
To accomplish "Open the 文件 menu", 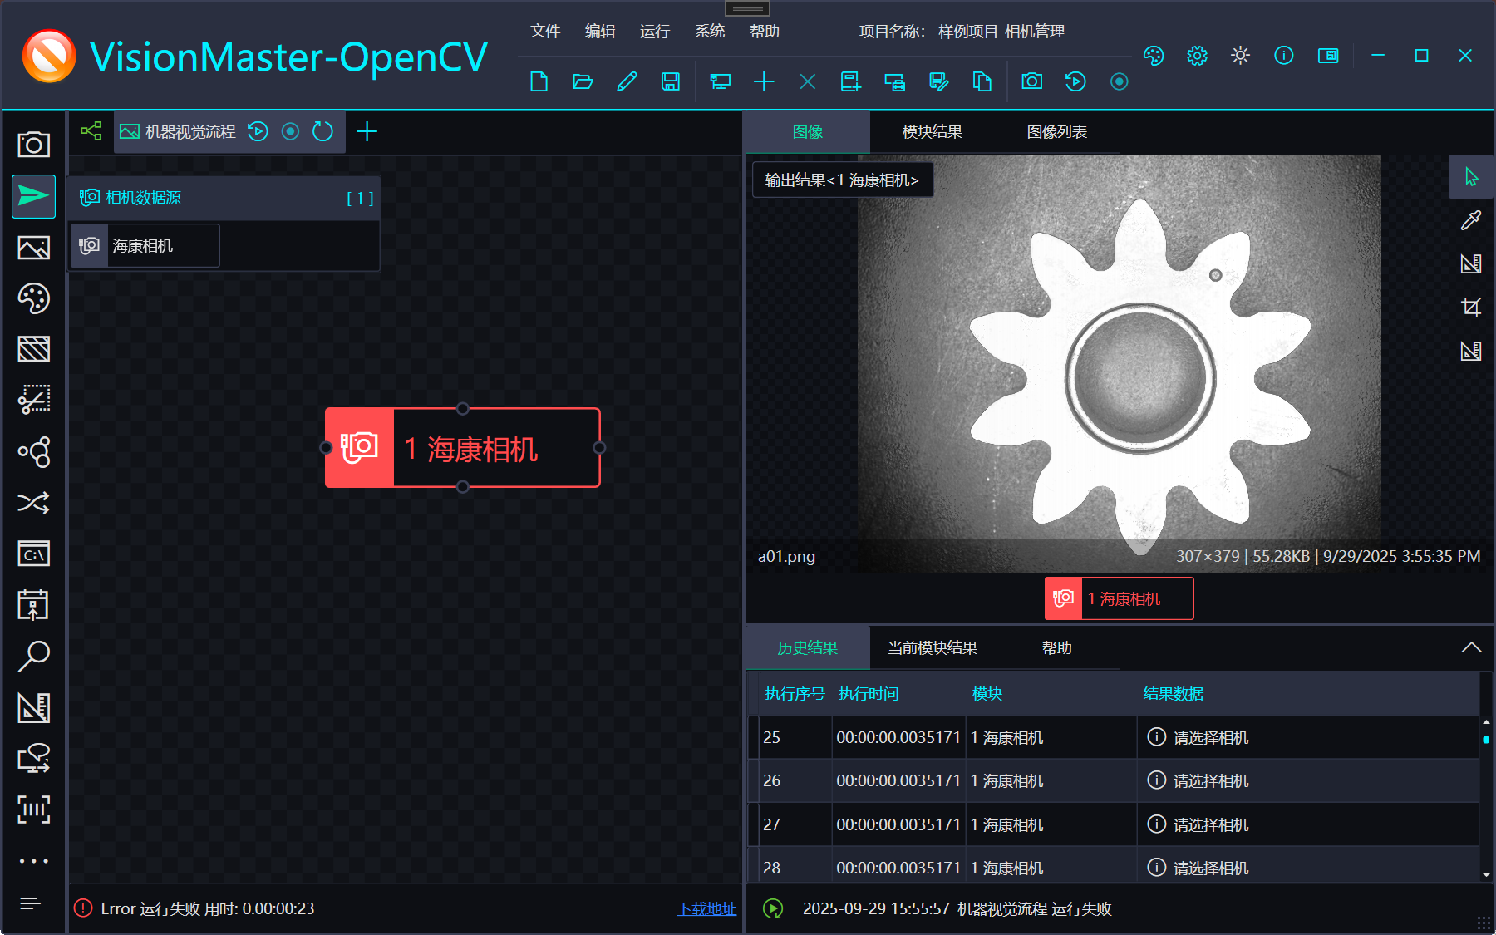I will (x=545, y=31).
